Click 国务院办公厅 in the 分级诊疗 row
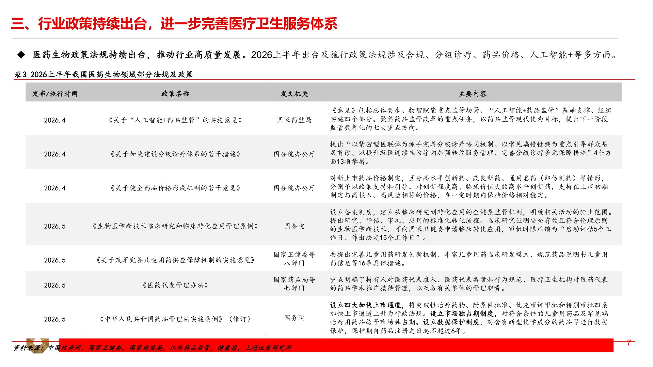653x367 pixels. [294, 154]
